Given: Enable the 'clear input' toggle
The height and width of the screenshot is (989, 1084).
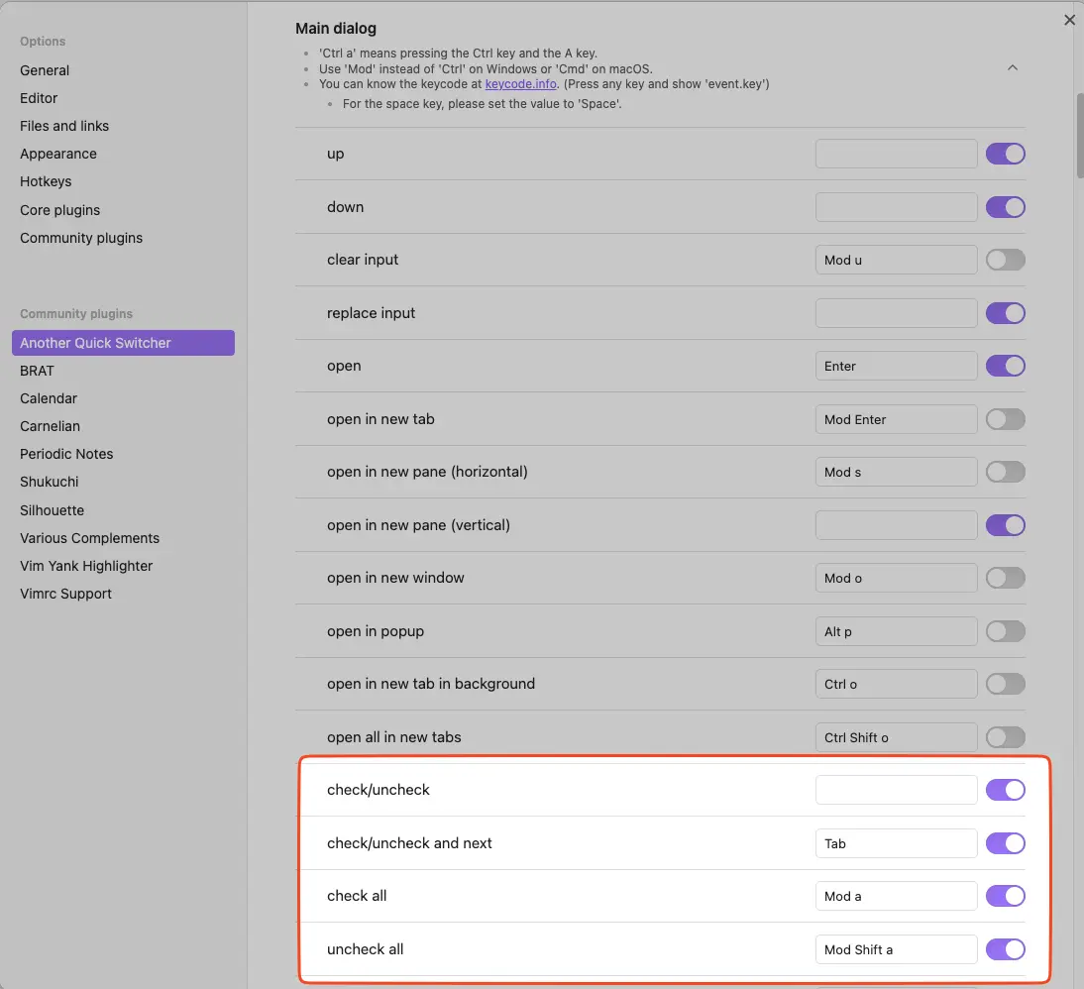Looking at the screenshot, I should pos(1005,260).
